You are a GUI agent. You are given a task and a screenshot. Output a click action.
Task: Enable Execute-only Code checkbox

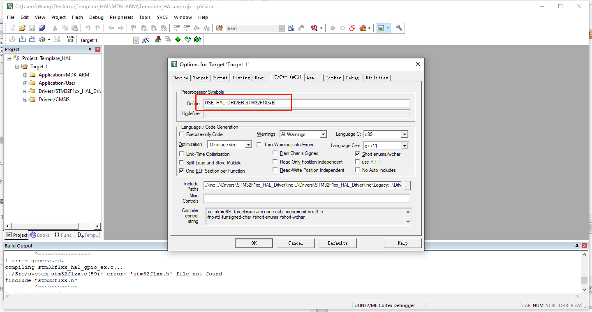coord(182,134)
